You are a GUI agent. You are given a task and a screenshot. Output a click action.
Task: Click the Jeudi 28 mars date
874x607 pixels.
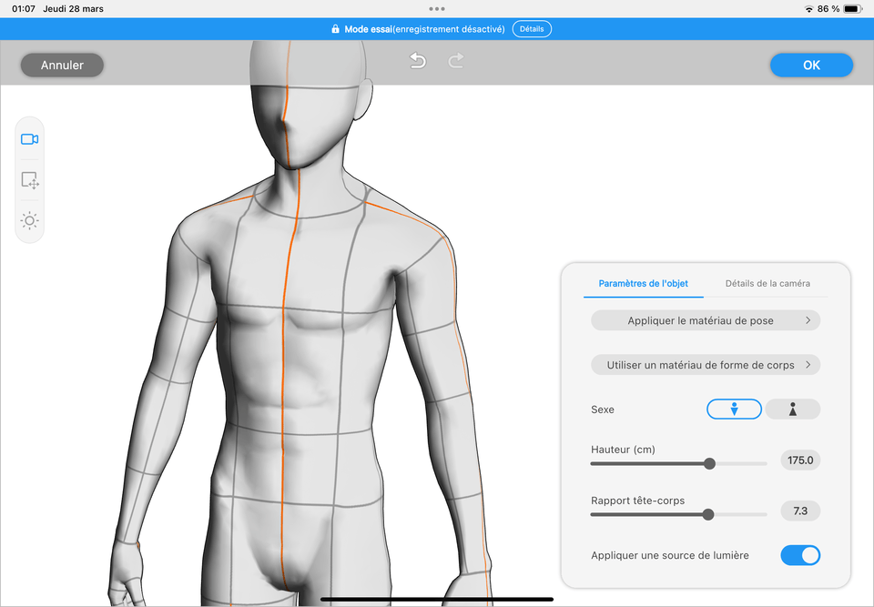tap(73, 9)
